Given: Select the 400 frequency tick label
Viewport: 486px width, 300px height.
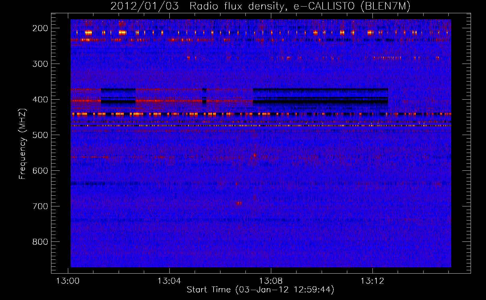Looking at the screenshot, I should (x=40, y=100).
